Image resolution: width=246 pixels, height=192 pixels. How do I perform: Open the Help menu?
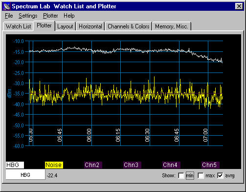click(x=69, y=16)
